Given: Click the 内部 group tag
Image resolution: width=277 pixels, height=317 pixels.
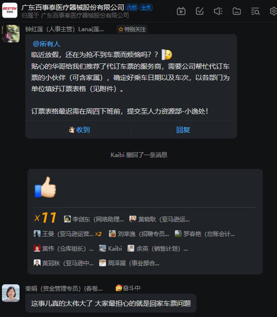Looking at the screenshot, I should coord(132,7).
